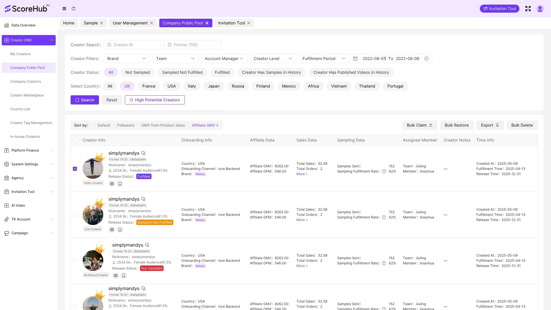This screenshot has height=310, width=551.
Task: Copy creator name in Not Sampled row
Action: (147, 245)
